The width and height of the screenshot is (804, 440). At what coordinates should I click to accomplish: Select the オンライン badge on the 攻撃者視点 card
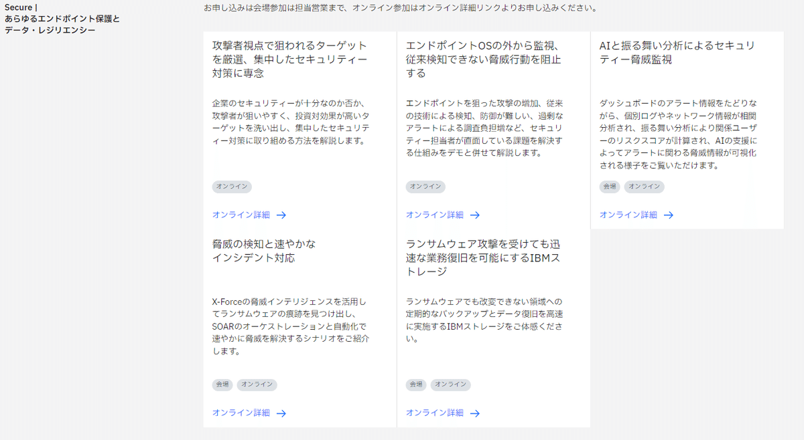coord(232,187)
